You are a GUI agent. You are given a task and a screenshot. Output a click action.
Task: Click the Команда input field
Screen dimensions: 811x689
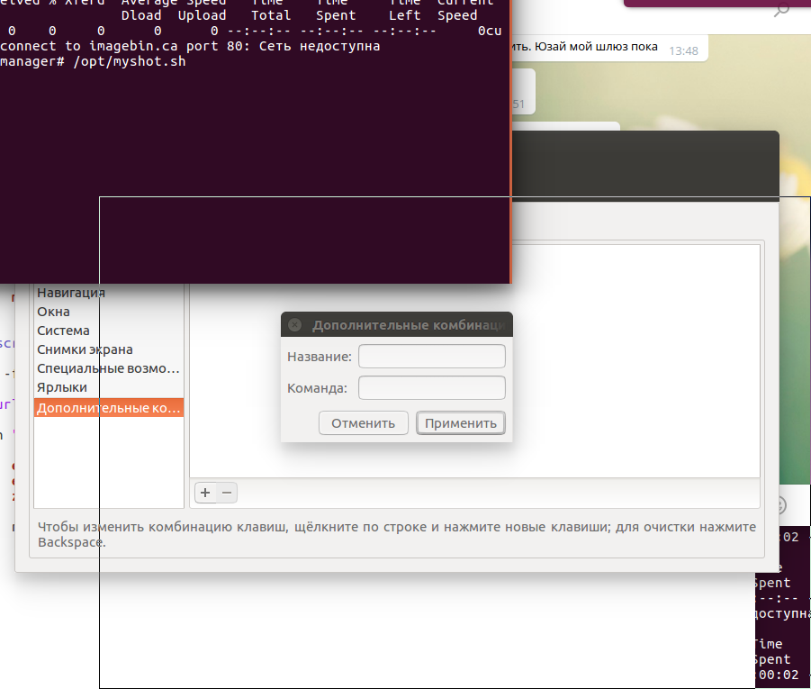pyautogui.click(x=432, y=387)
